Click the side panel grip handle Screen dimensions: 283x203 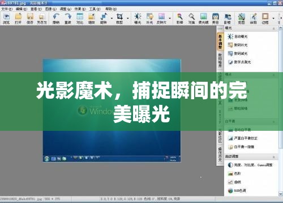(x=220, y=29)
